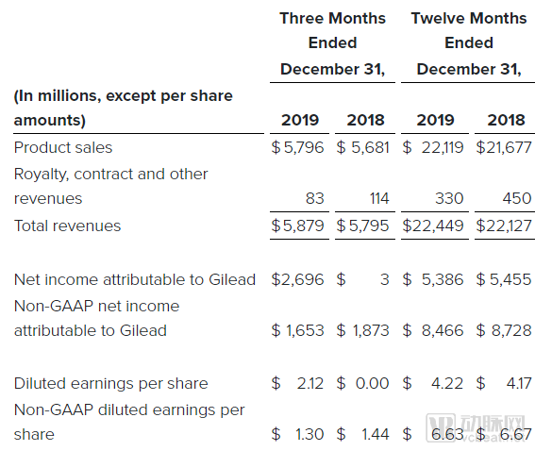This screenshot has width=535, height=451.
Task: Click the $5,796 product sales value
Action: (297, 148)
